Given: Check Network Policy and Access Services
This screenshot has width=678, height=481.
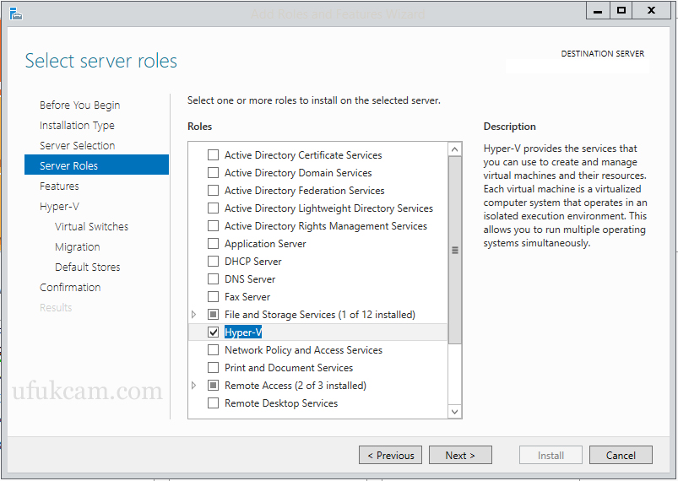Looking at the screenshot, I should [x=213, y=350].
